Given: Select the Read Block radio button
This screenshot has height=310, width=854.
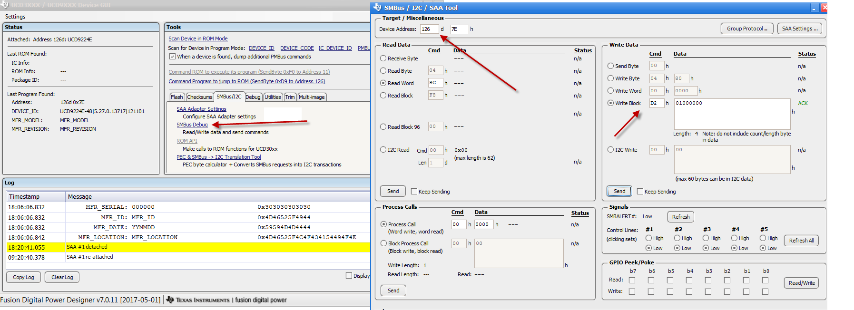Looking at the screenshot, I should tap(383, 96).
